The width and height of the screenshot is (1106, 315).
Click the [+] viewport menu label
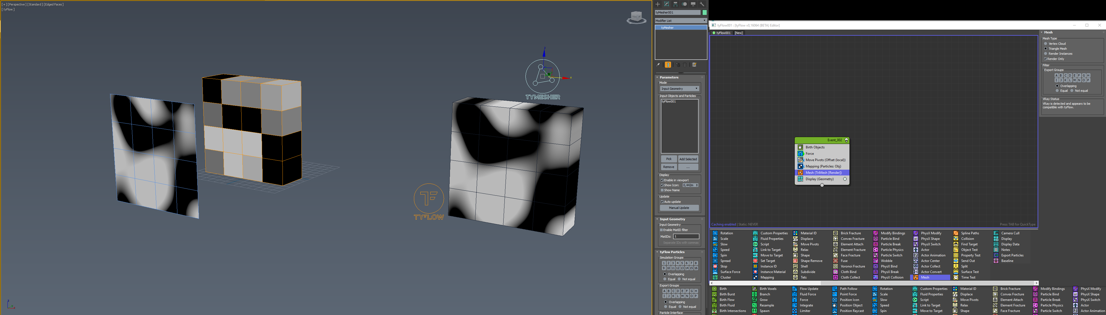4,4
